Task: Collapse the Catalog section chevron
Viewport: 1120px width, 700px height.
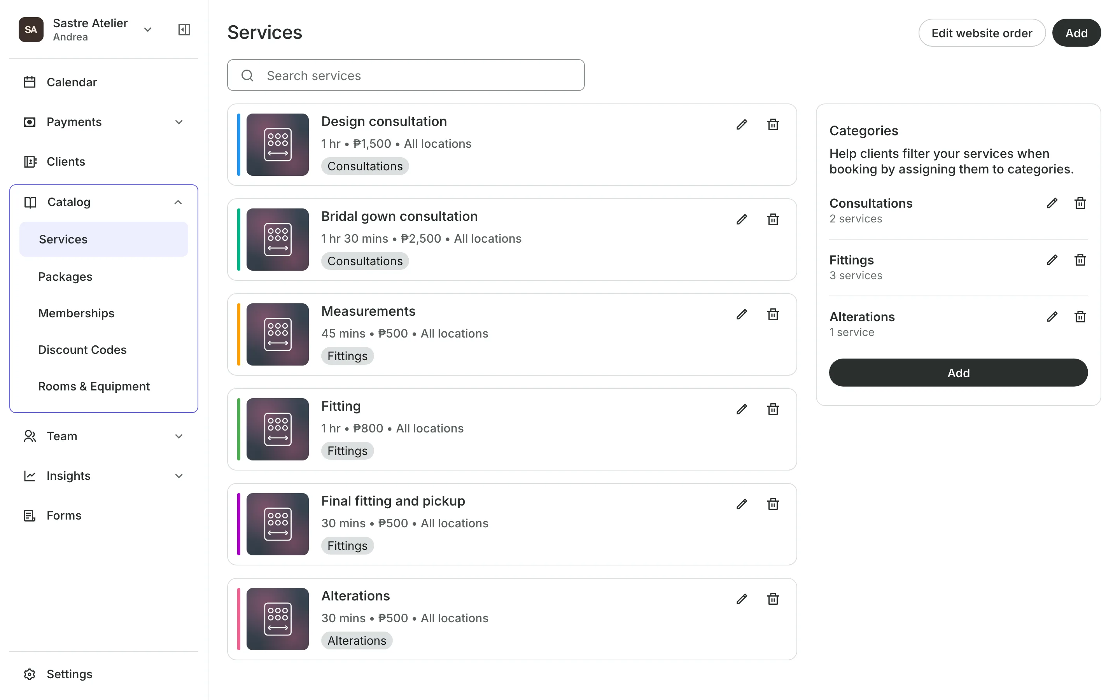Action: tap(178, 202)
